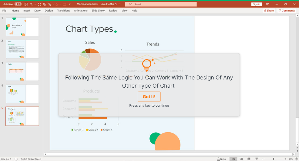This screenshot has width=299, height=161.
Task: Click the vertical scrollbar up arrow
Action: (297, 15)
